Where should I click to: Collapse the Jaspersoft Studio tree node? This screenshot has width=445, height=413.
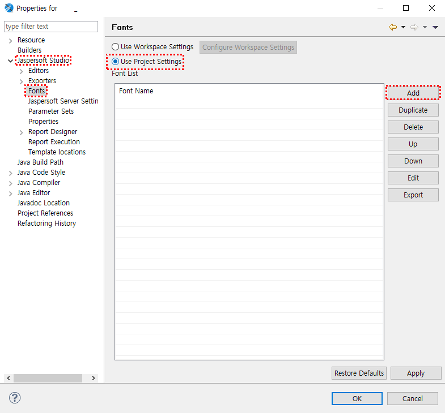(x=11, y=61)
